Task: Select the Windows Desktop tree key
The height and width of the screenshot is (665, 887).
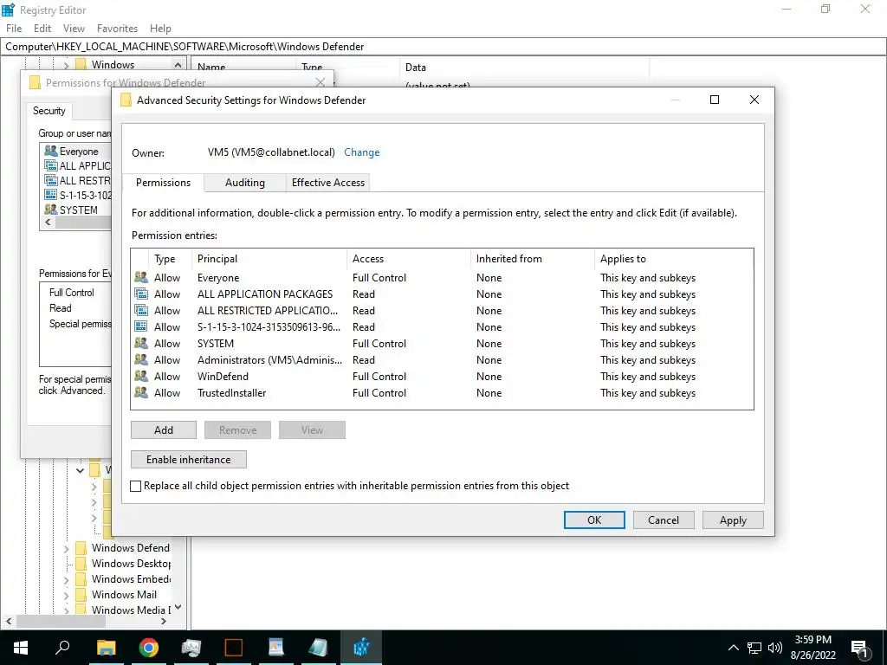Action: [x=131, y=564]
